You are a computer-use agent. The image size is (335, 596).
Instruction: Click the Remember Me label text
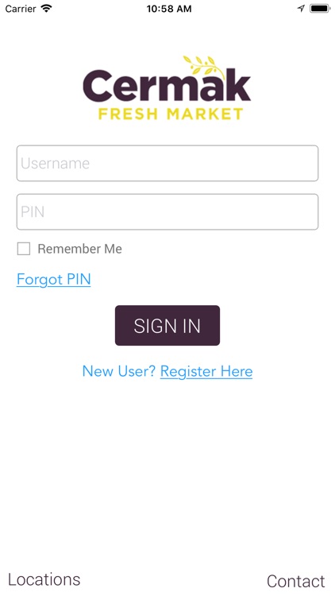pyautogui.click(x=79, y=249)
